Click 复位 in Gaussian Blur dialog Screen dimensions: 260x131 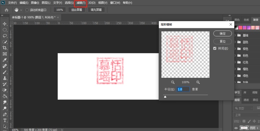222,41
